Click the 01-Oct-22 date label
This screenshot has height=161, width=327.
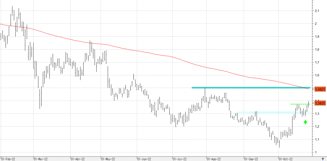pos(286,159)
